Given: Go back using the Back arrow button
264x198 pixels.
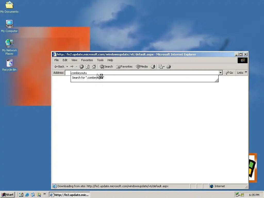Looking at the screenshot, I should point(59,67).
